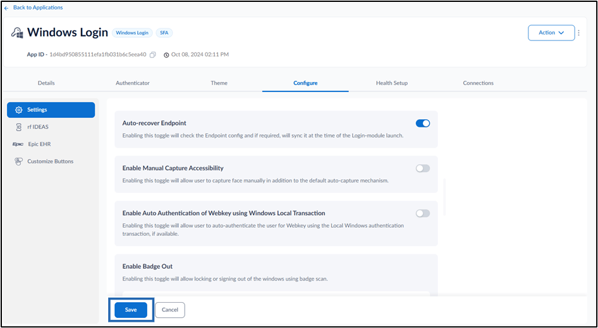Cancel the configuration changes
This screenshot has width=598, height=328.
(x=169, y=310)
